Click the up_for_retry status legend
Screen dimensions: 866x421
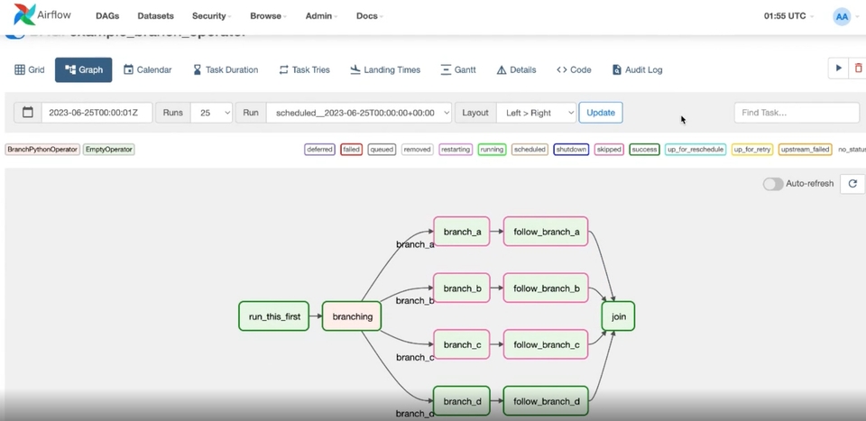click(752, 150)
